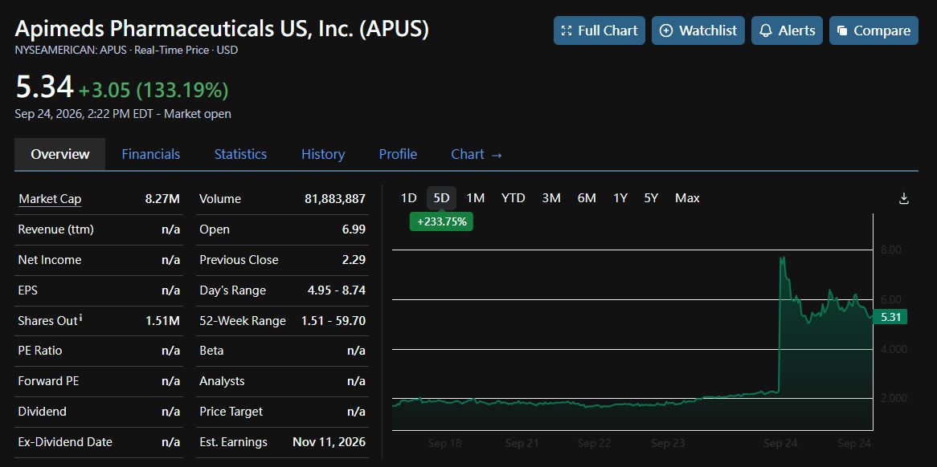
Task: Click the Market Cap link
Action: pos(50,199)
